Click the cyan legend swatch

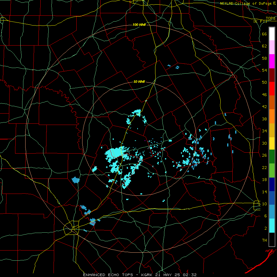272,226
